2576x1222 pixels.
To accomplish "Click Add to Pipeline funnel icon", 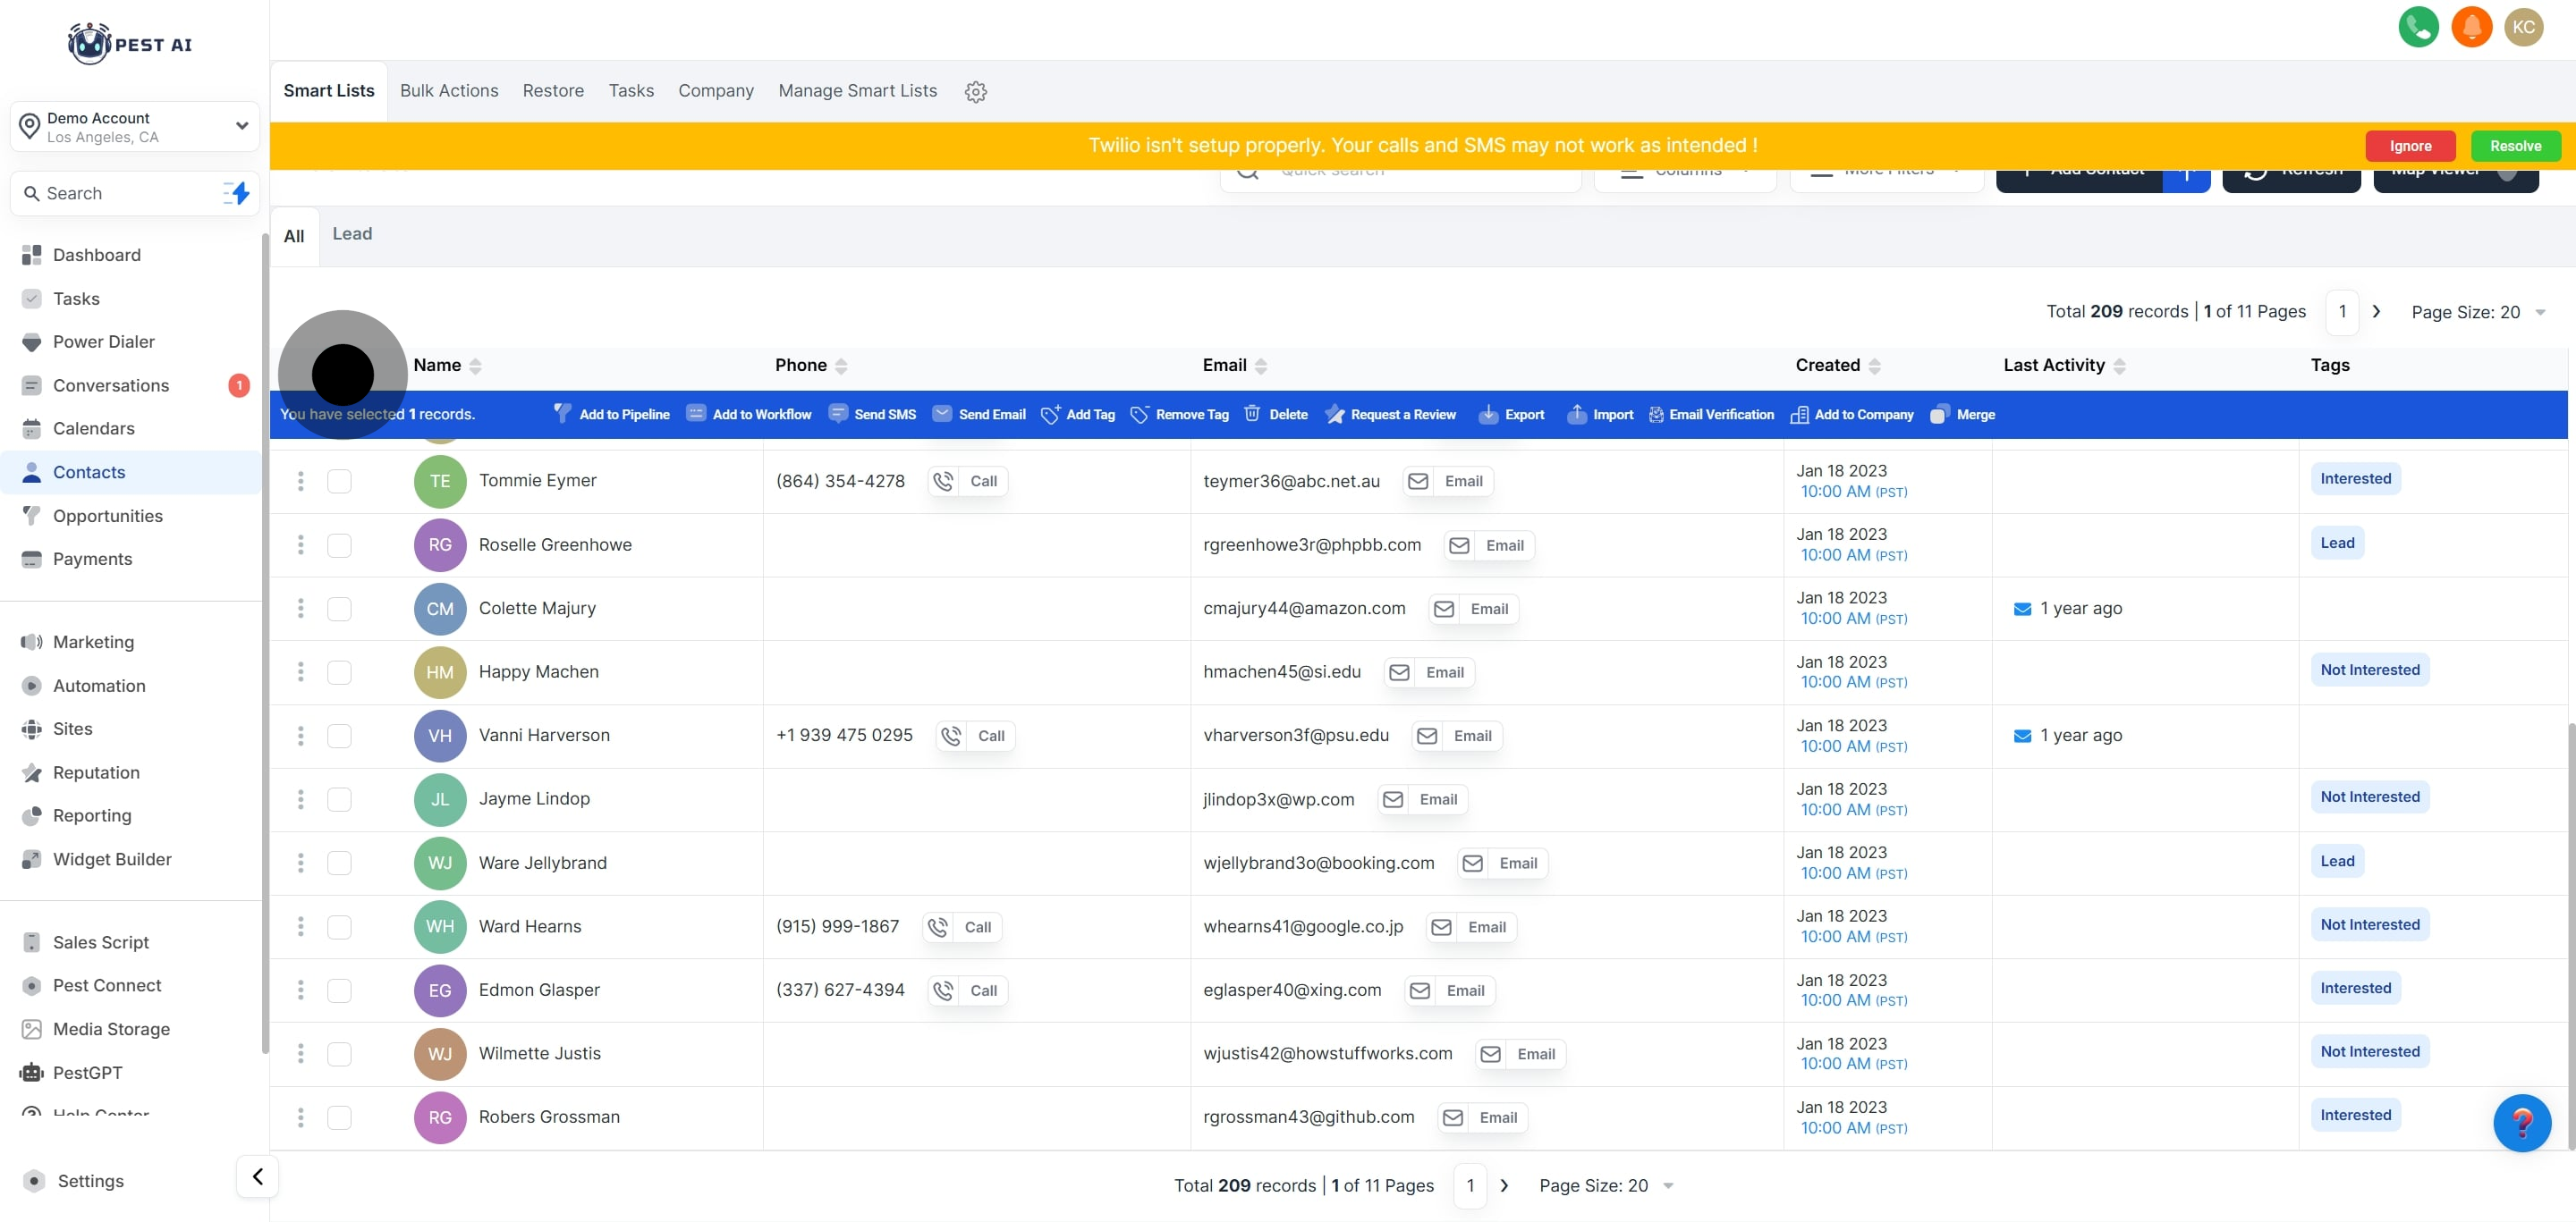I will [x=562, y=414].
